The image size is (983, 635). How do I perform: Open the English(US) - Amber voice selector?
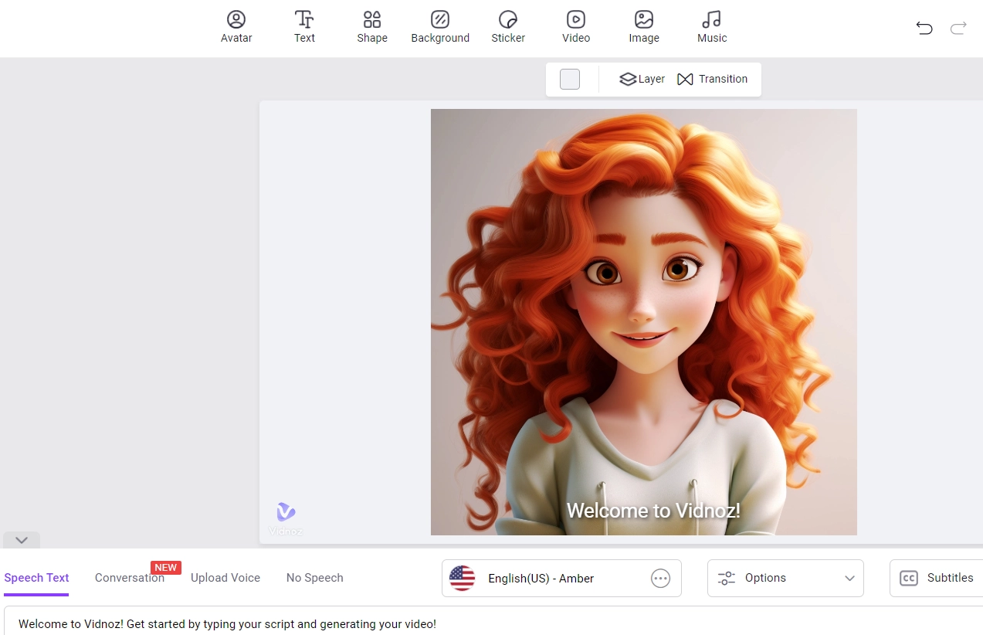click(x=561, y=578)
